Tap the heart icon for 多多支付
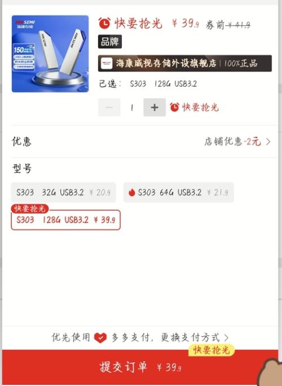Screen dimensions: 282x386 pyautogui.click(x=100, y=338)
